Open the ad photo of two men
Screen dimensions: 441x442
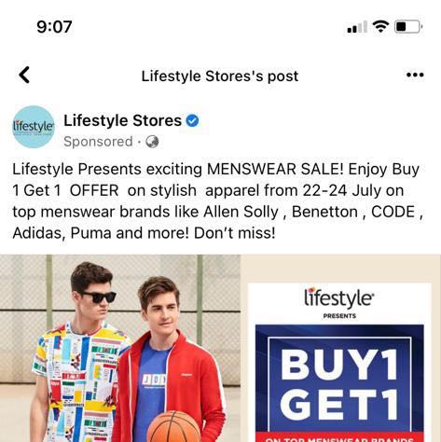[x=120, y=348]
